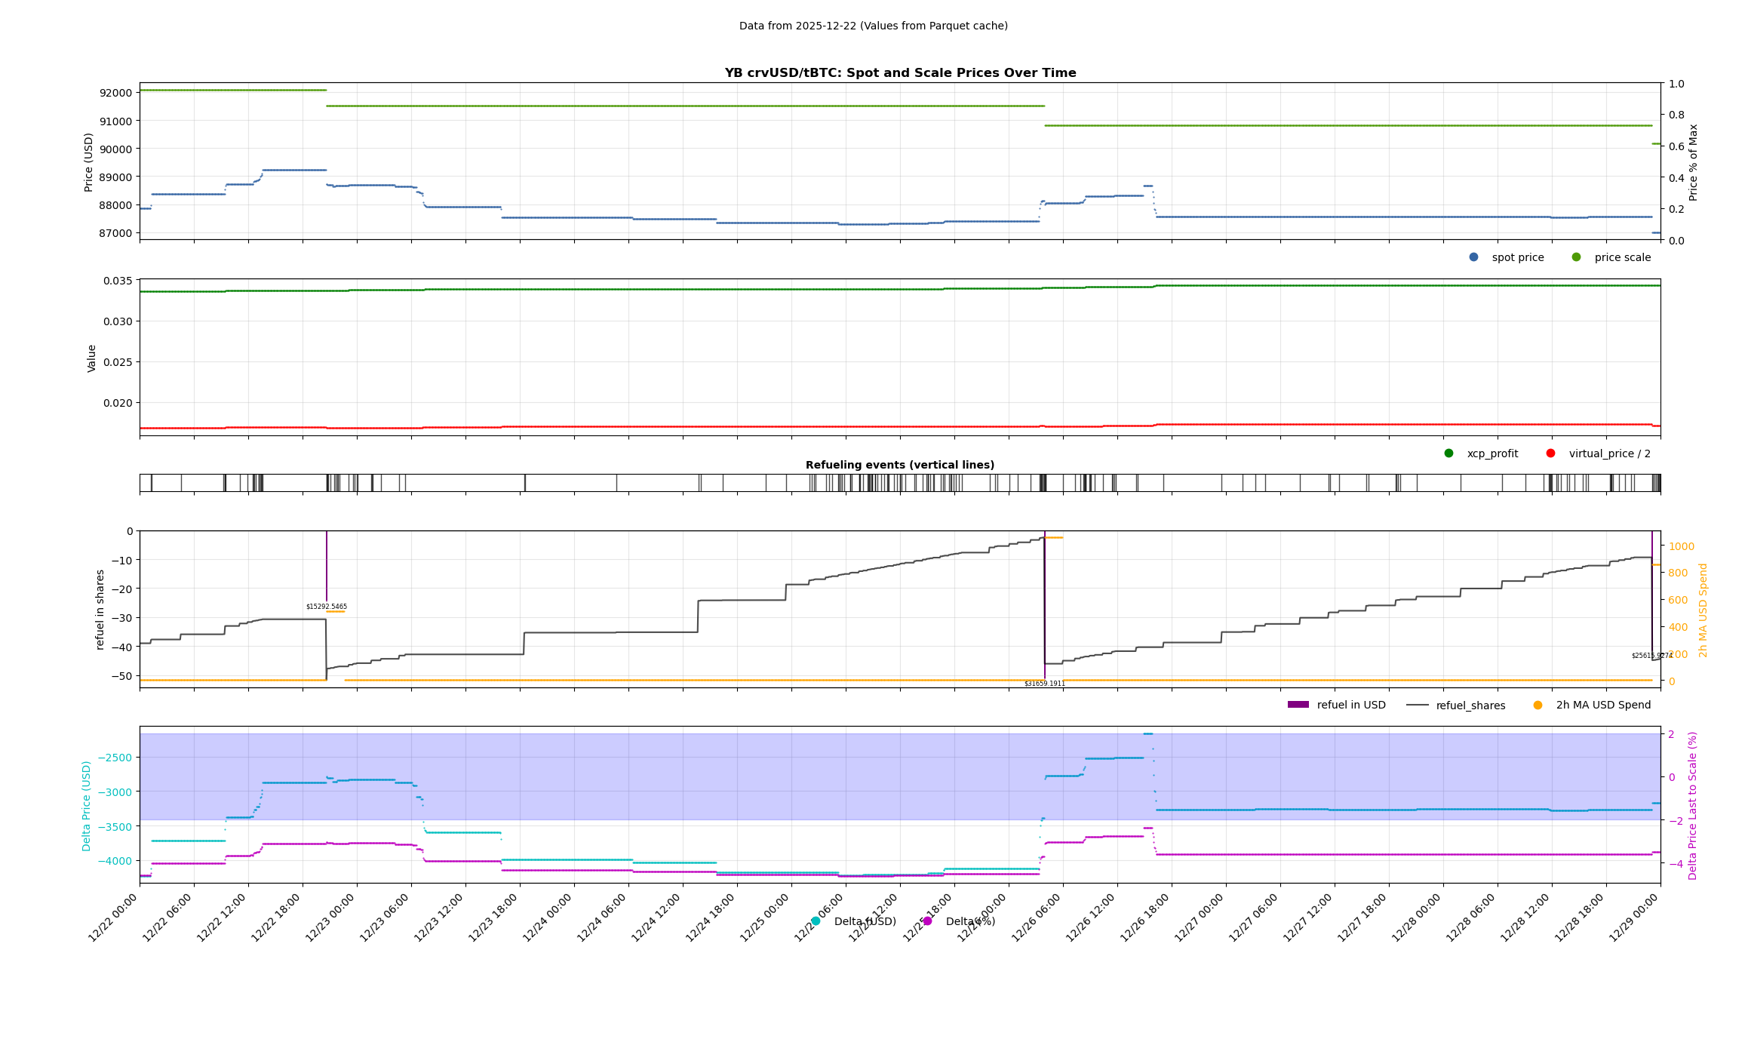The image size is (1748, 1039).
Task: Click the cyan Delta (USD) legend dot
Action: click(x=815, y=921)
